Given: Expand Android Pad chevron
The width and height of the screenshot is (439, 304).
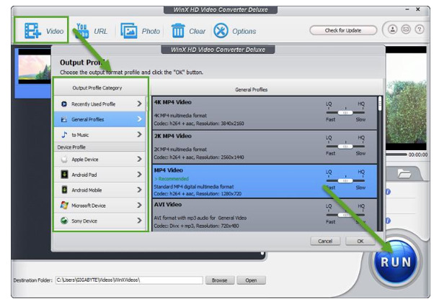Looking at the screenshot, I should coord(139,175).
